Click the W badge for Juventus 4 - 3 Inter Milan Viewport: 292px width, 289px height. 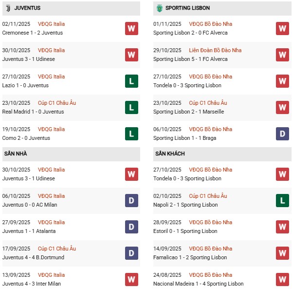coord(131,279)
